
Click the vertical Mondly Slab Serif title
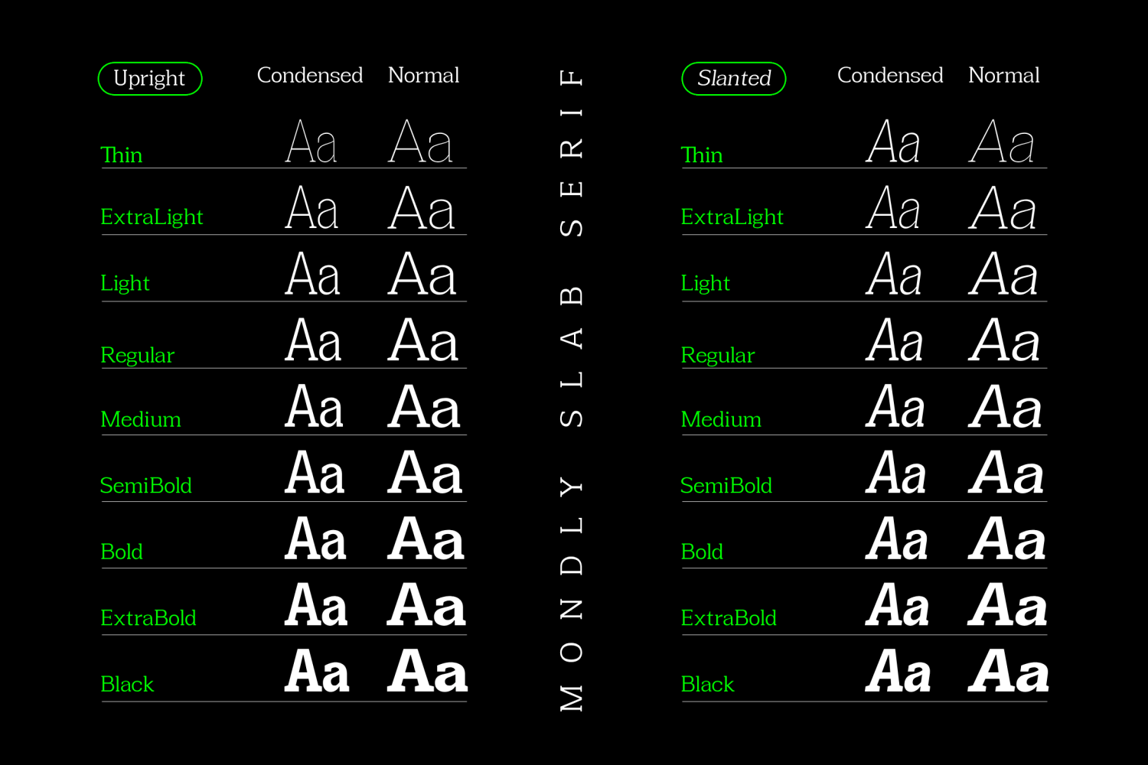572,390
